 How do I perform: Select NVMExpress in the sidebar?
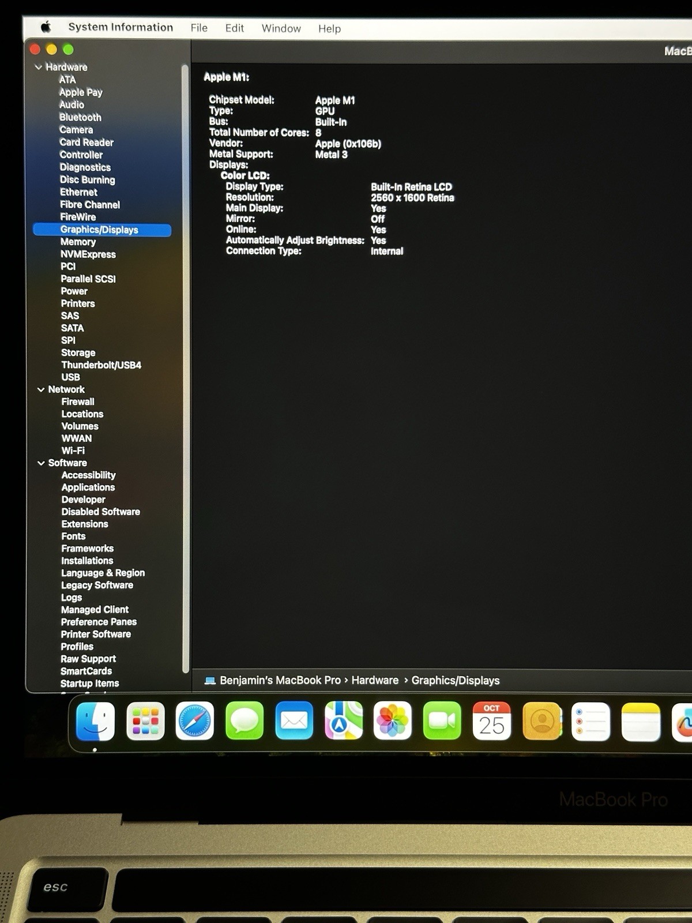88,254
